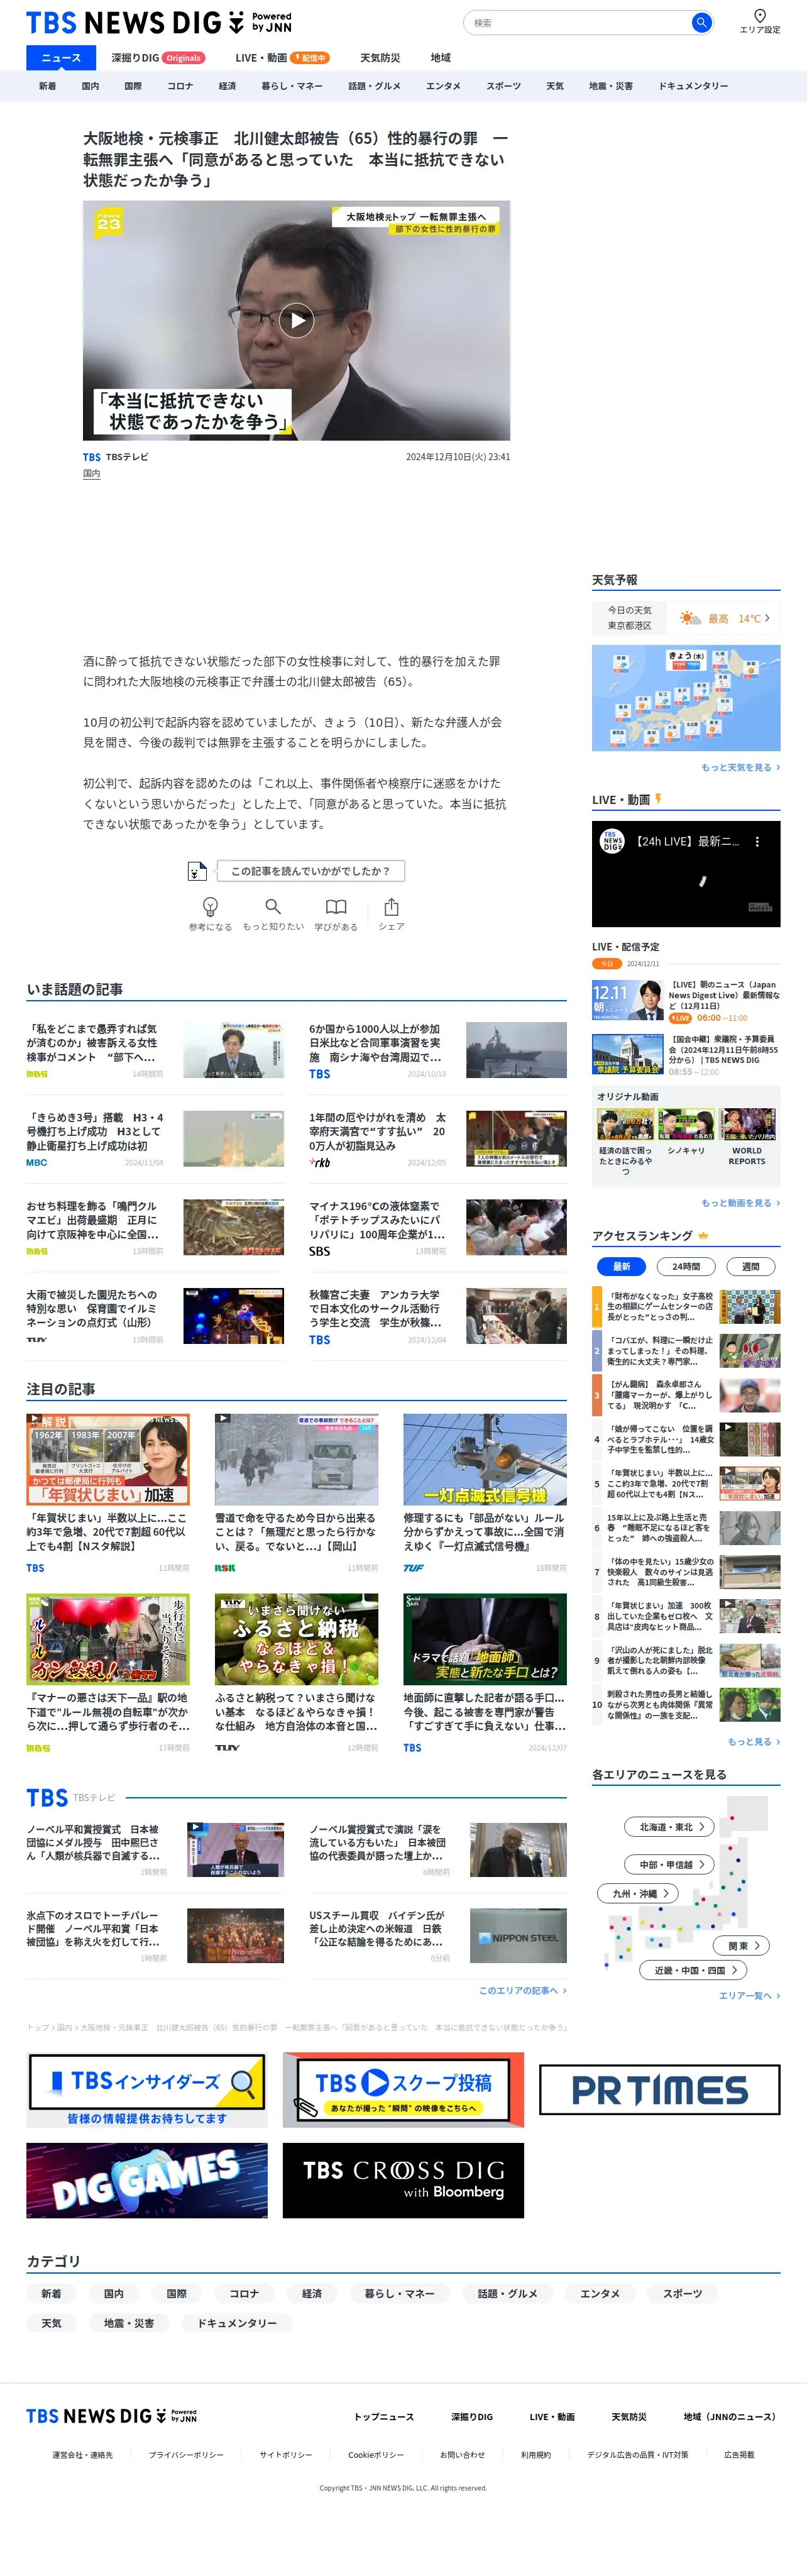Click the TBS NEWS DIG header logo
This screenshot has width=807, height=2576.
[159, 23]
